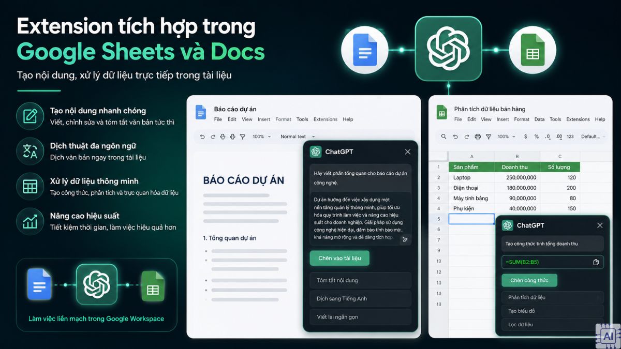Open the File menu in the Docs window

[x=218, y=119]
